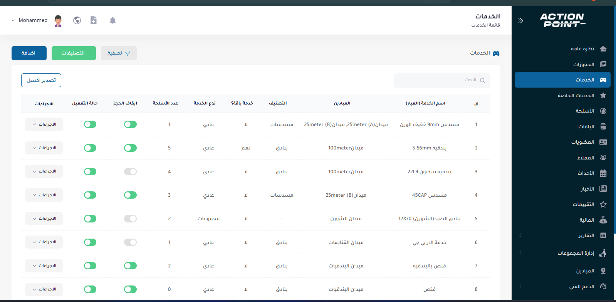Enable booking stop for خدمة الار بي جي
Screen dimensions: 616x302
pyautogui.click(x=130, y=242)
